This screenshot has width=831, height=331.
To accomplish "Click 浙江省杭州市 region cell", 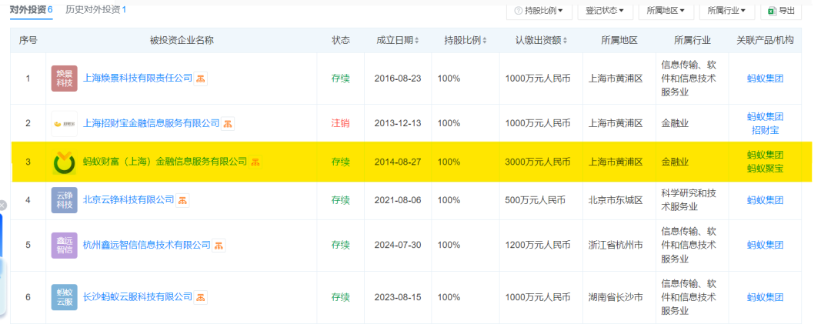I will point(616,245).
